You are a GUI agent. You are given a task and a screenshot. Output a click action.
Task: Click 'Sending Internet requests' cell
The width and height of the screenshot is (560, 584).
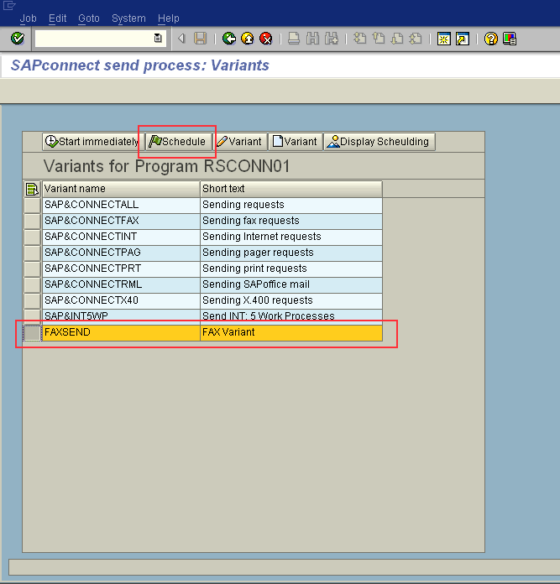coord(291,237)
